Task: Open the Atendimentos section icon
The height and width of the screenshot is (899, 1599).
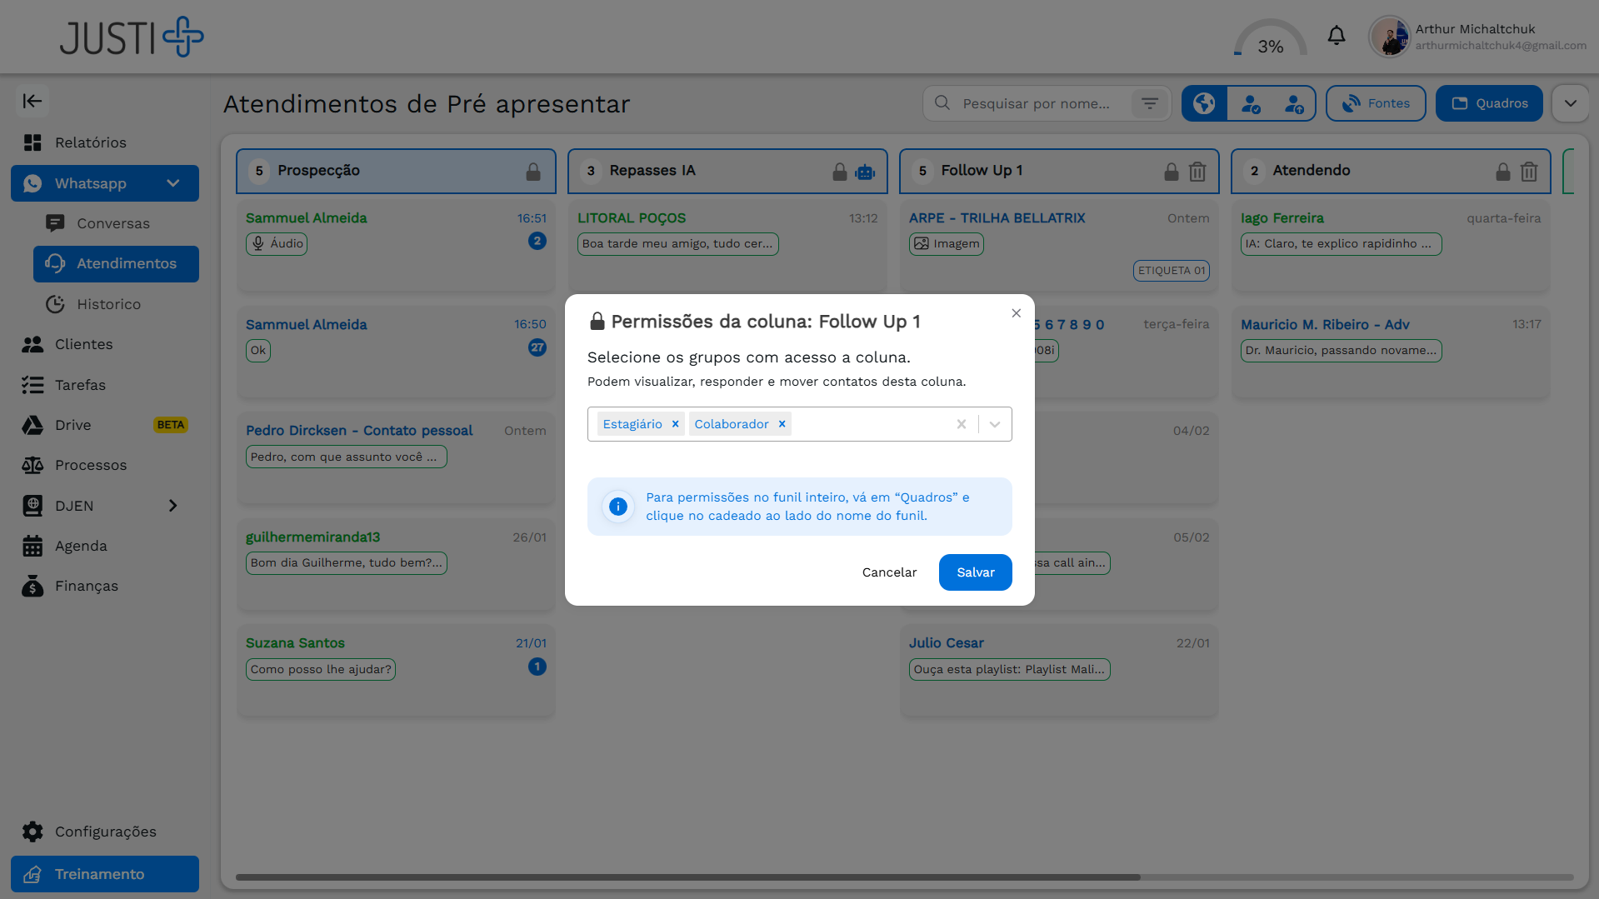Action: [55, 264]
